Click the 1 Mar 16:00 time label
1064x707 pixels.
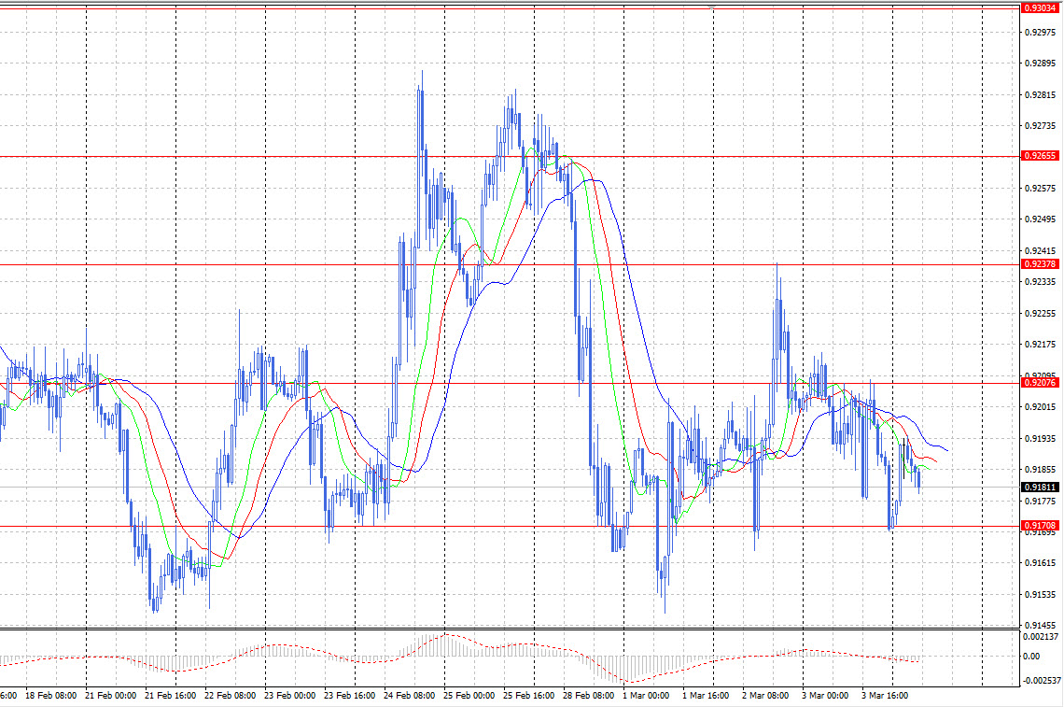pos(706,696)
